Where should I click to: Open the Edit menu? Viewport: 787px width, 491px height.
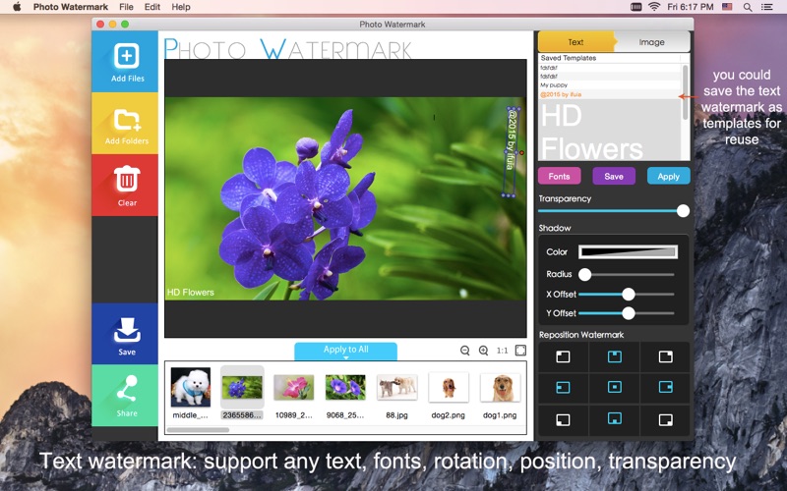tap(152, 7)
